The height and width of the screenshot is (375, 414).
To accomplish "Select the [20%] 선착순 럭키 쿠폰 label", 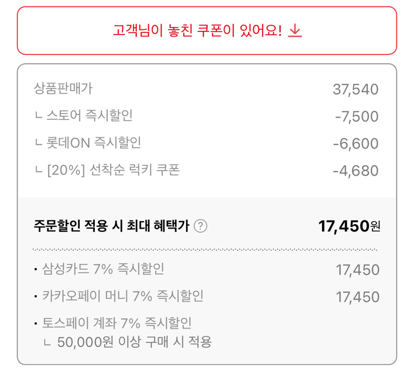I will [113, 170].
